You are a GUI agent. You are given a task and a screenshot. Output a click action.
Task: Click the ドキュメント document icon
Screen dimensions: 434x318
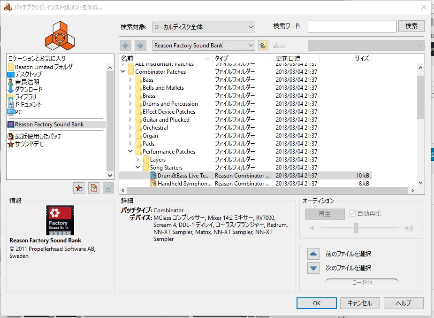click(11, 104)
